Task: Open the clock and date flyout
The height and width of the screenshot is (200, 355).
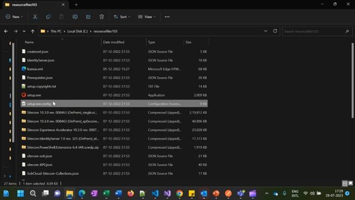Action: click(x=334, y=193)
